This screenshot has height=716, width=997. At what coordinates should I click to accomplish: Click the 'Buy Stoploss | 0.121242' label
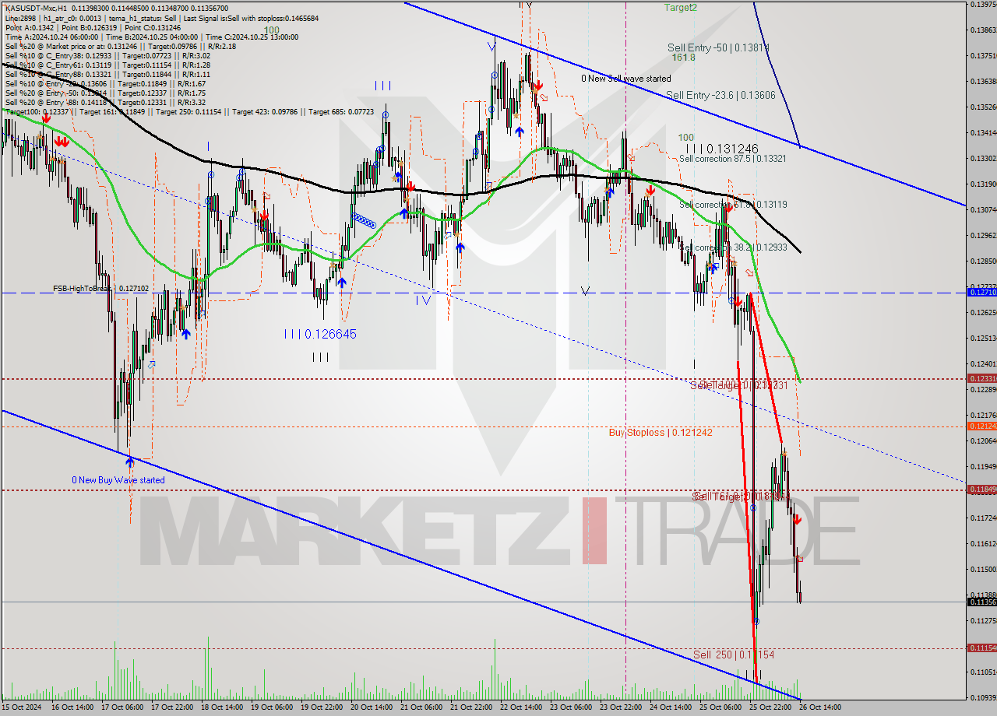661,432
